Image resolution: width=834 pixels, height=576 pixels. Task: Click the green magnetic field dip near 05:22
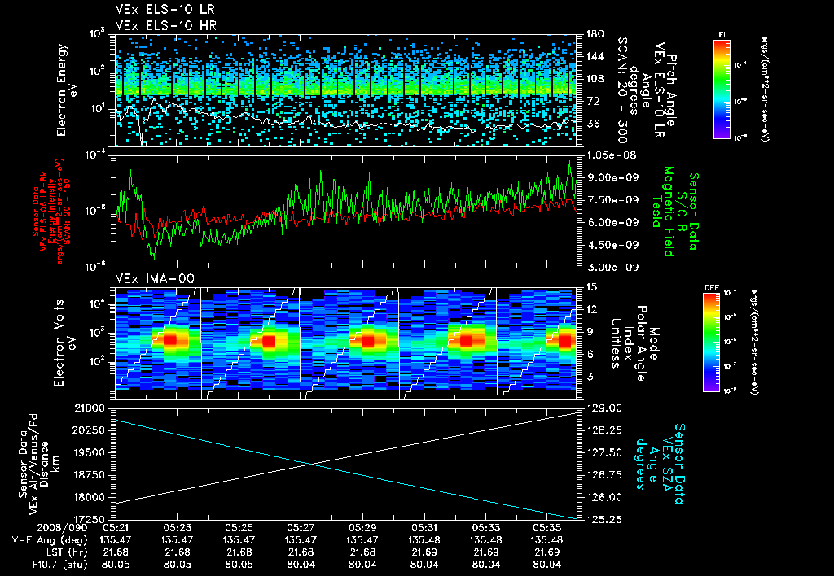[x=152, y=256]
